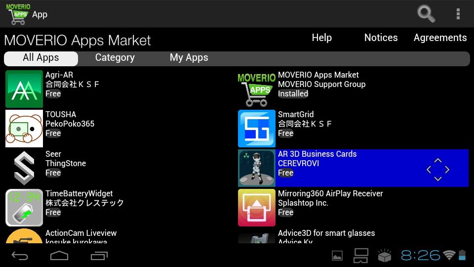Tap the MOVERIO Apps cart logo in the header
This screenshot has height=267, width=474.
(18, 14)
